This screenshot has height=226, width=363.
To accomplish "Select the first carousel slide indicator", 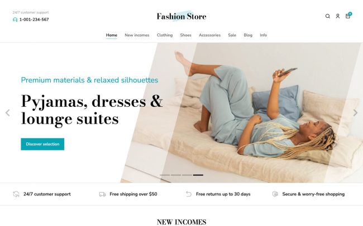I will click(x=165, y=175).
